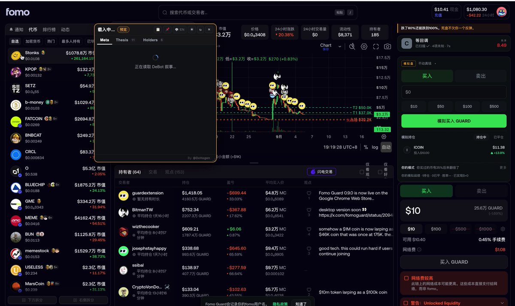
Task: Open chart settings hexagon icon
Action: (x=364, y=46)
